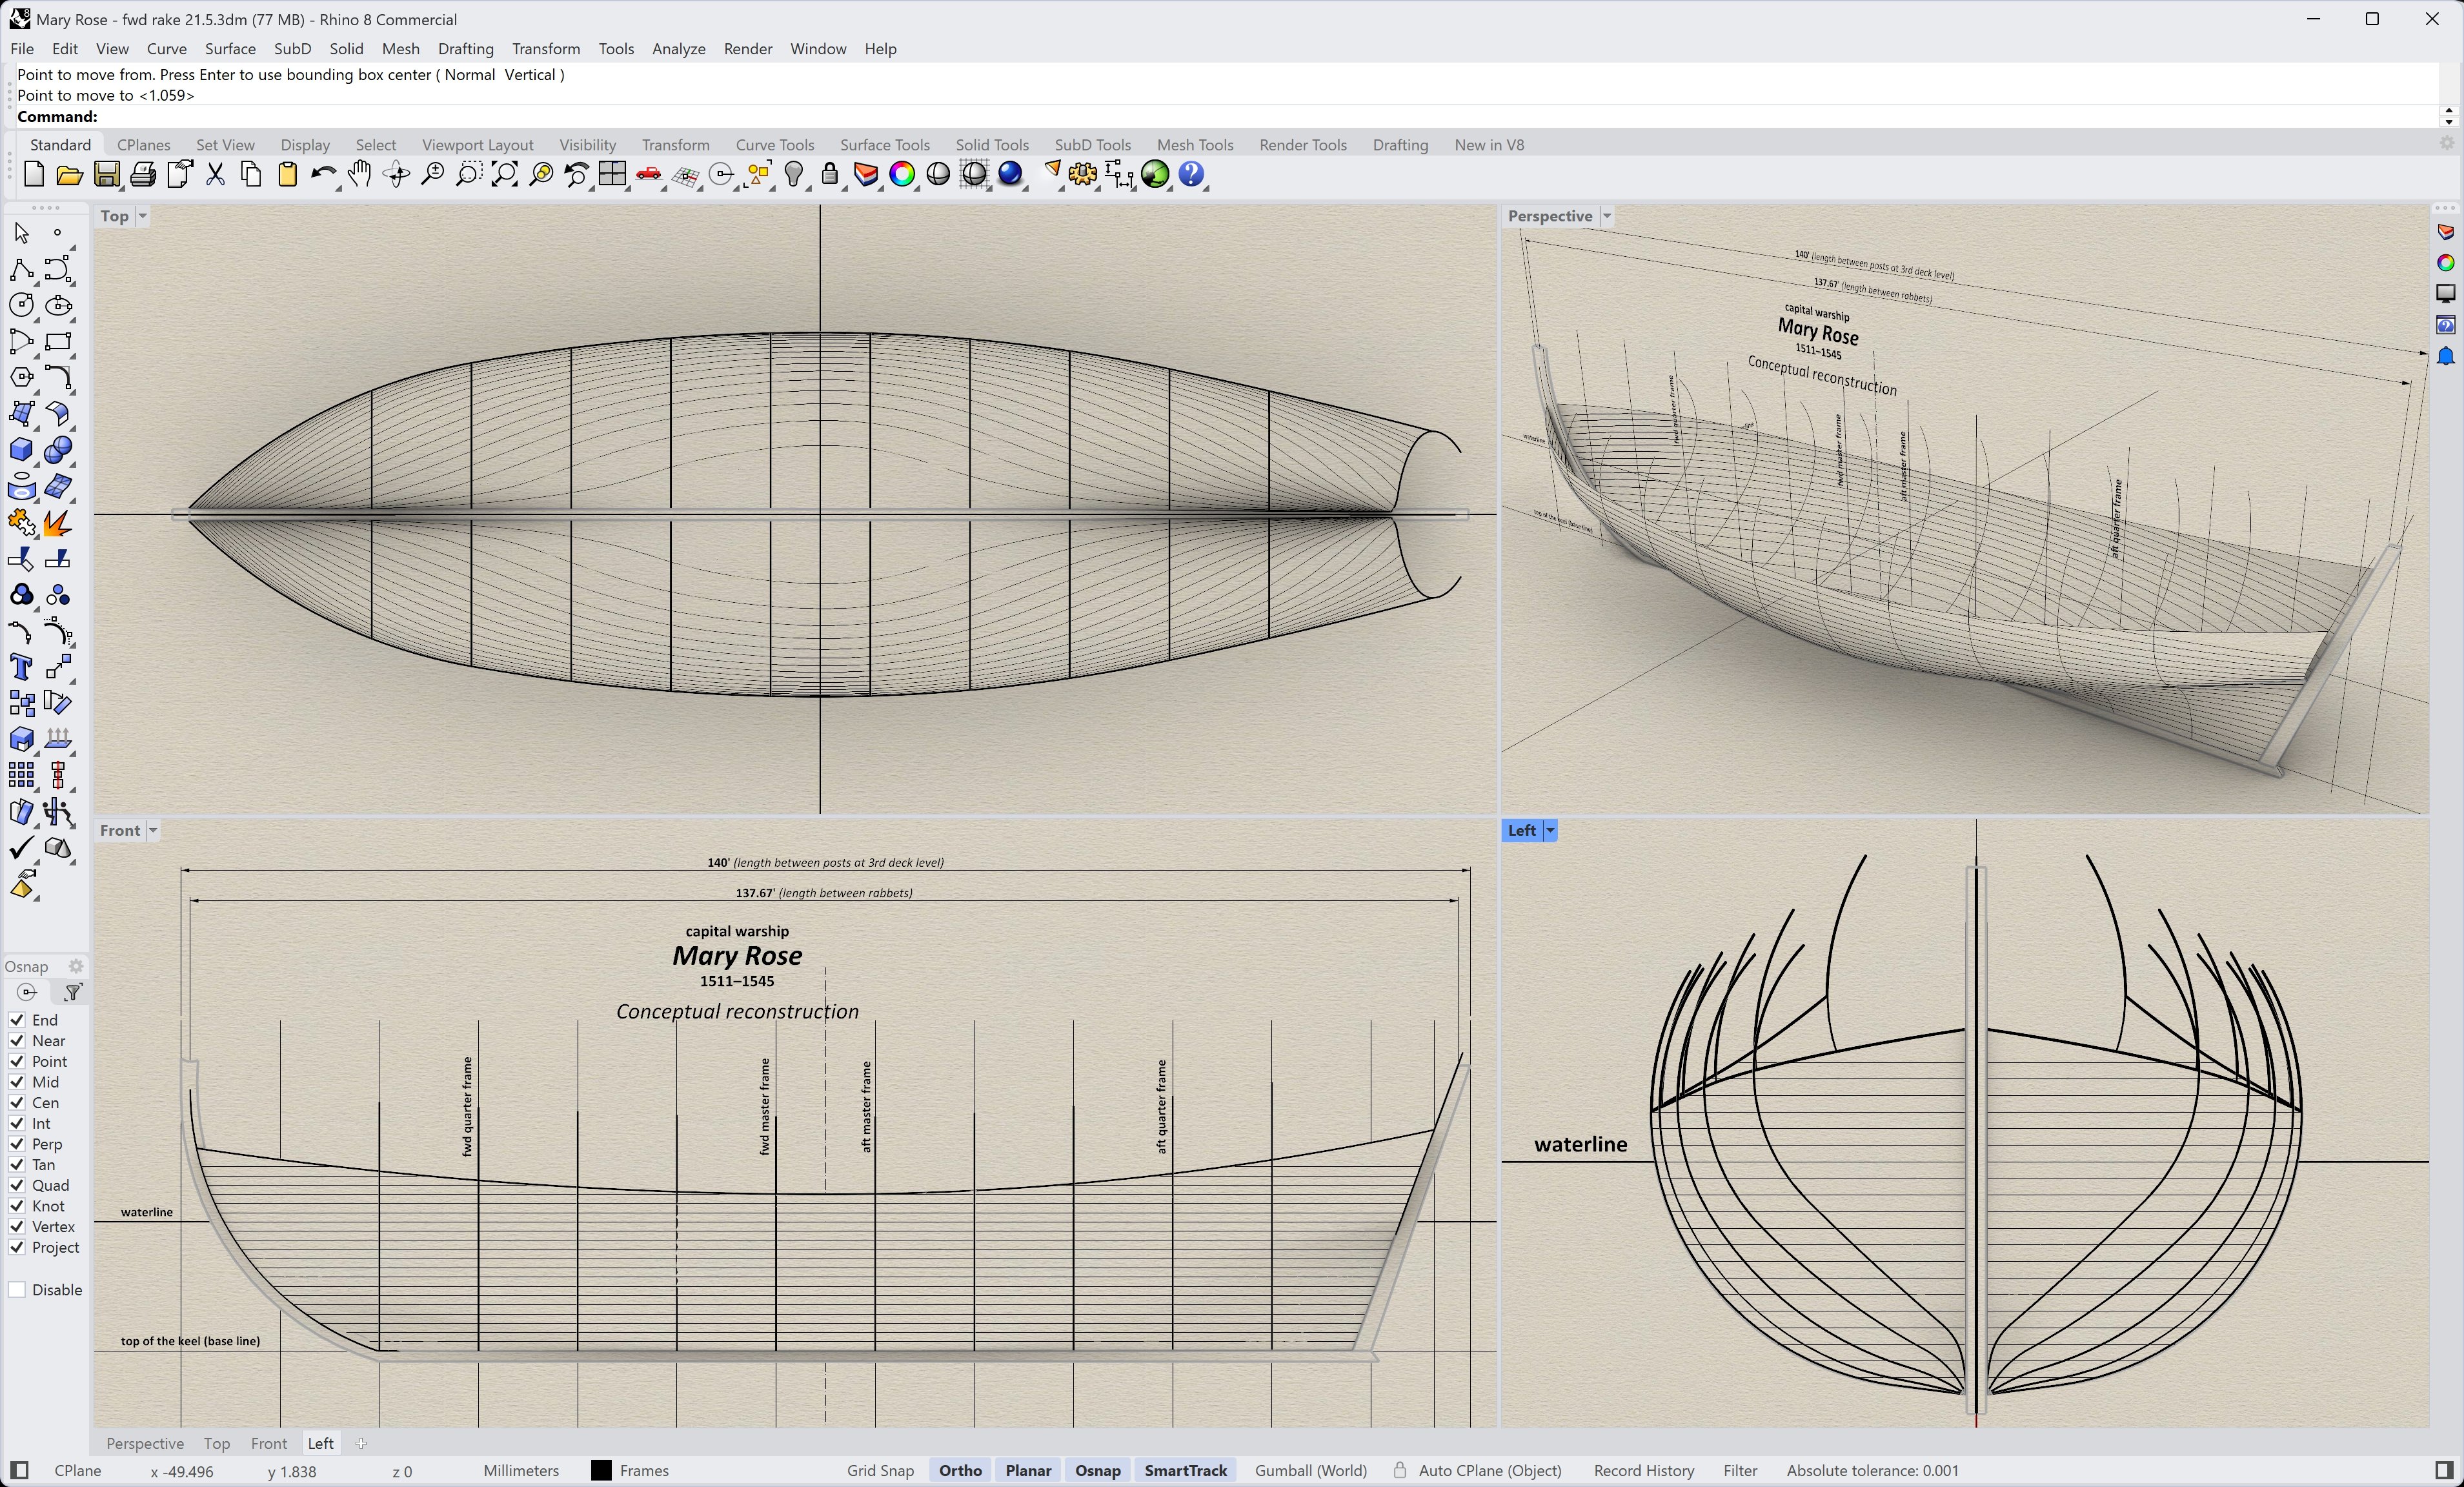Select the Perspective viewport tab at bottom

(x=145, y=1444)
